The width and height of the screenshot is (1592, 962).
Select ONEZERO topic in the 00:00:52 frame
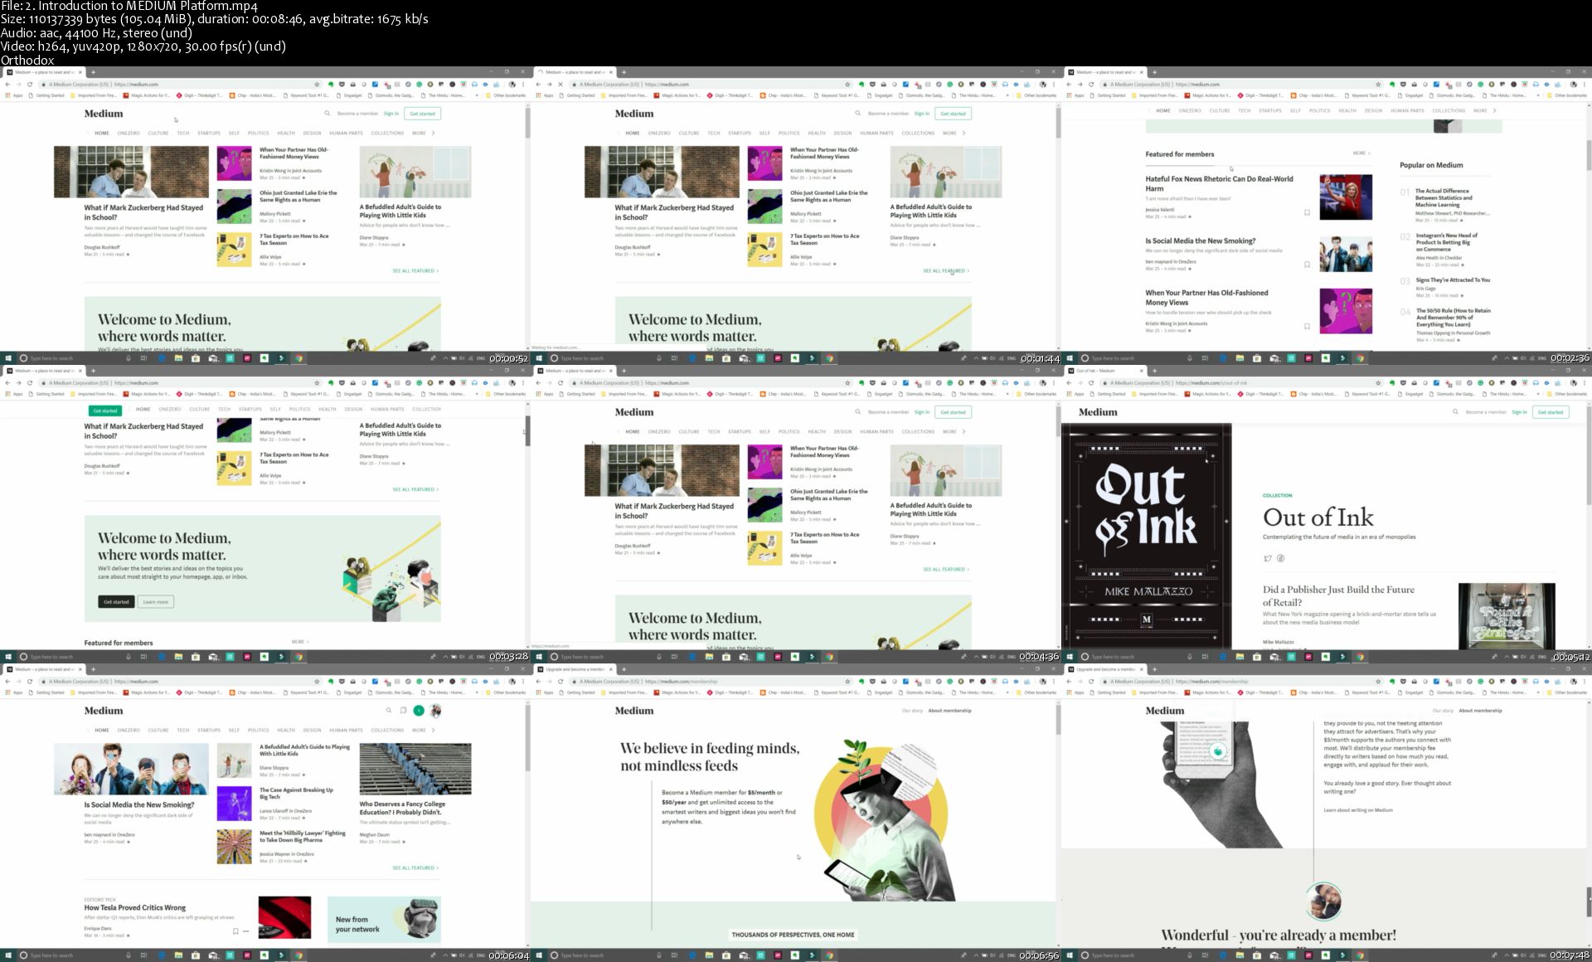coord(129,133)
